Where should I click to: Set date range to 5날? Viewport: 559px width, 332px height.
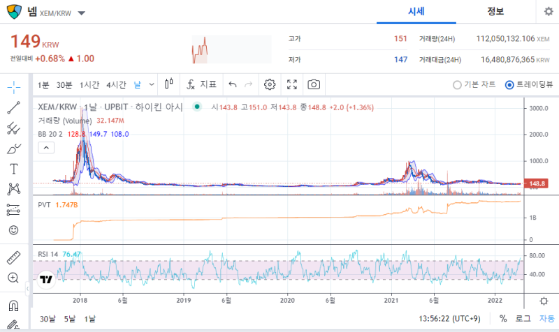click(x=70, y=319)
